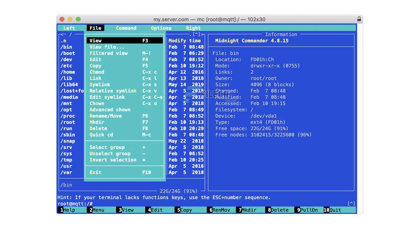
Task: Click the Free space: 22G/24G (91%) text
Action: click(x=252, y=129)
